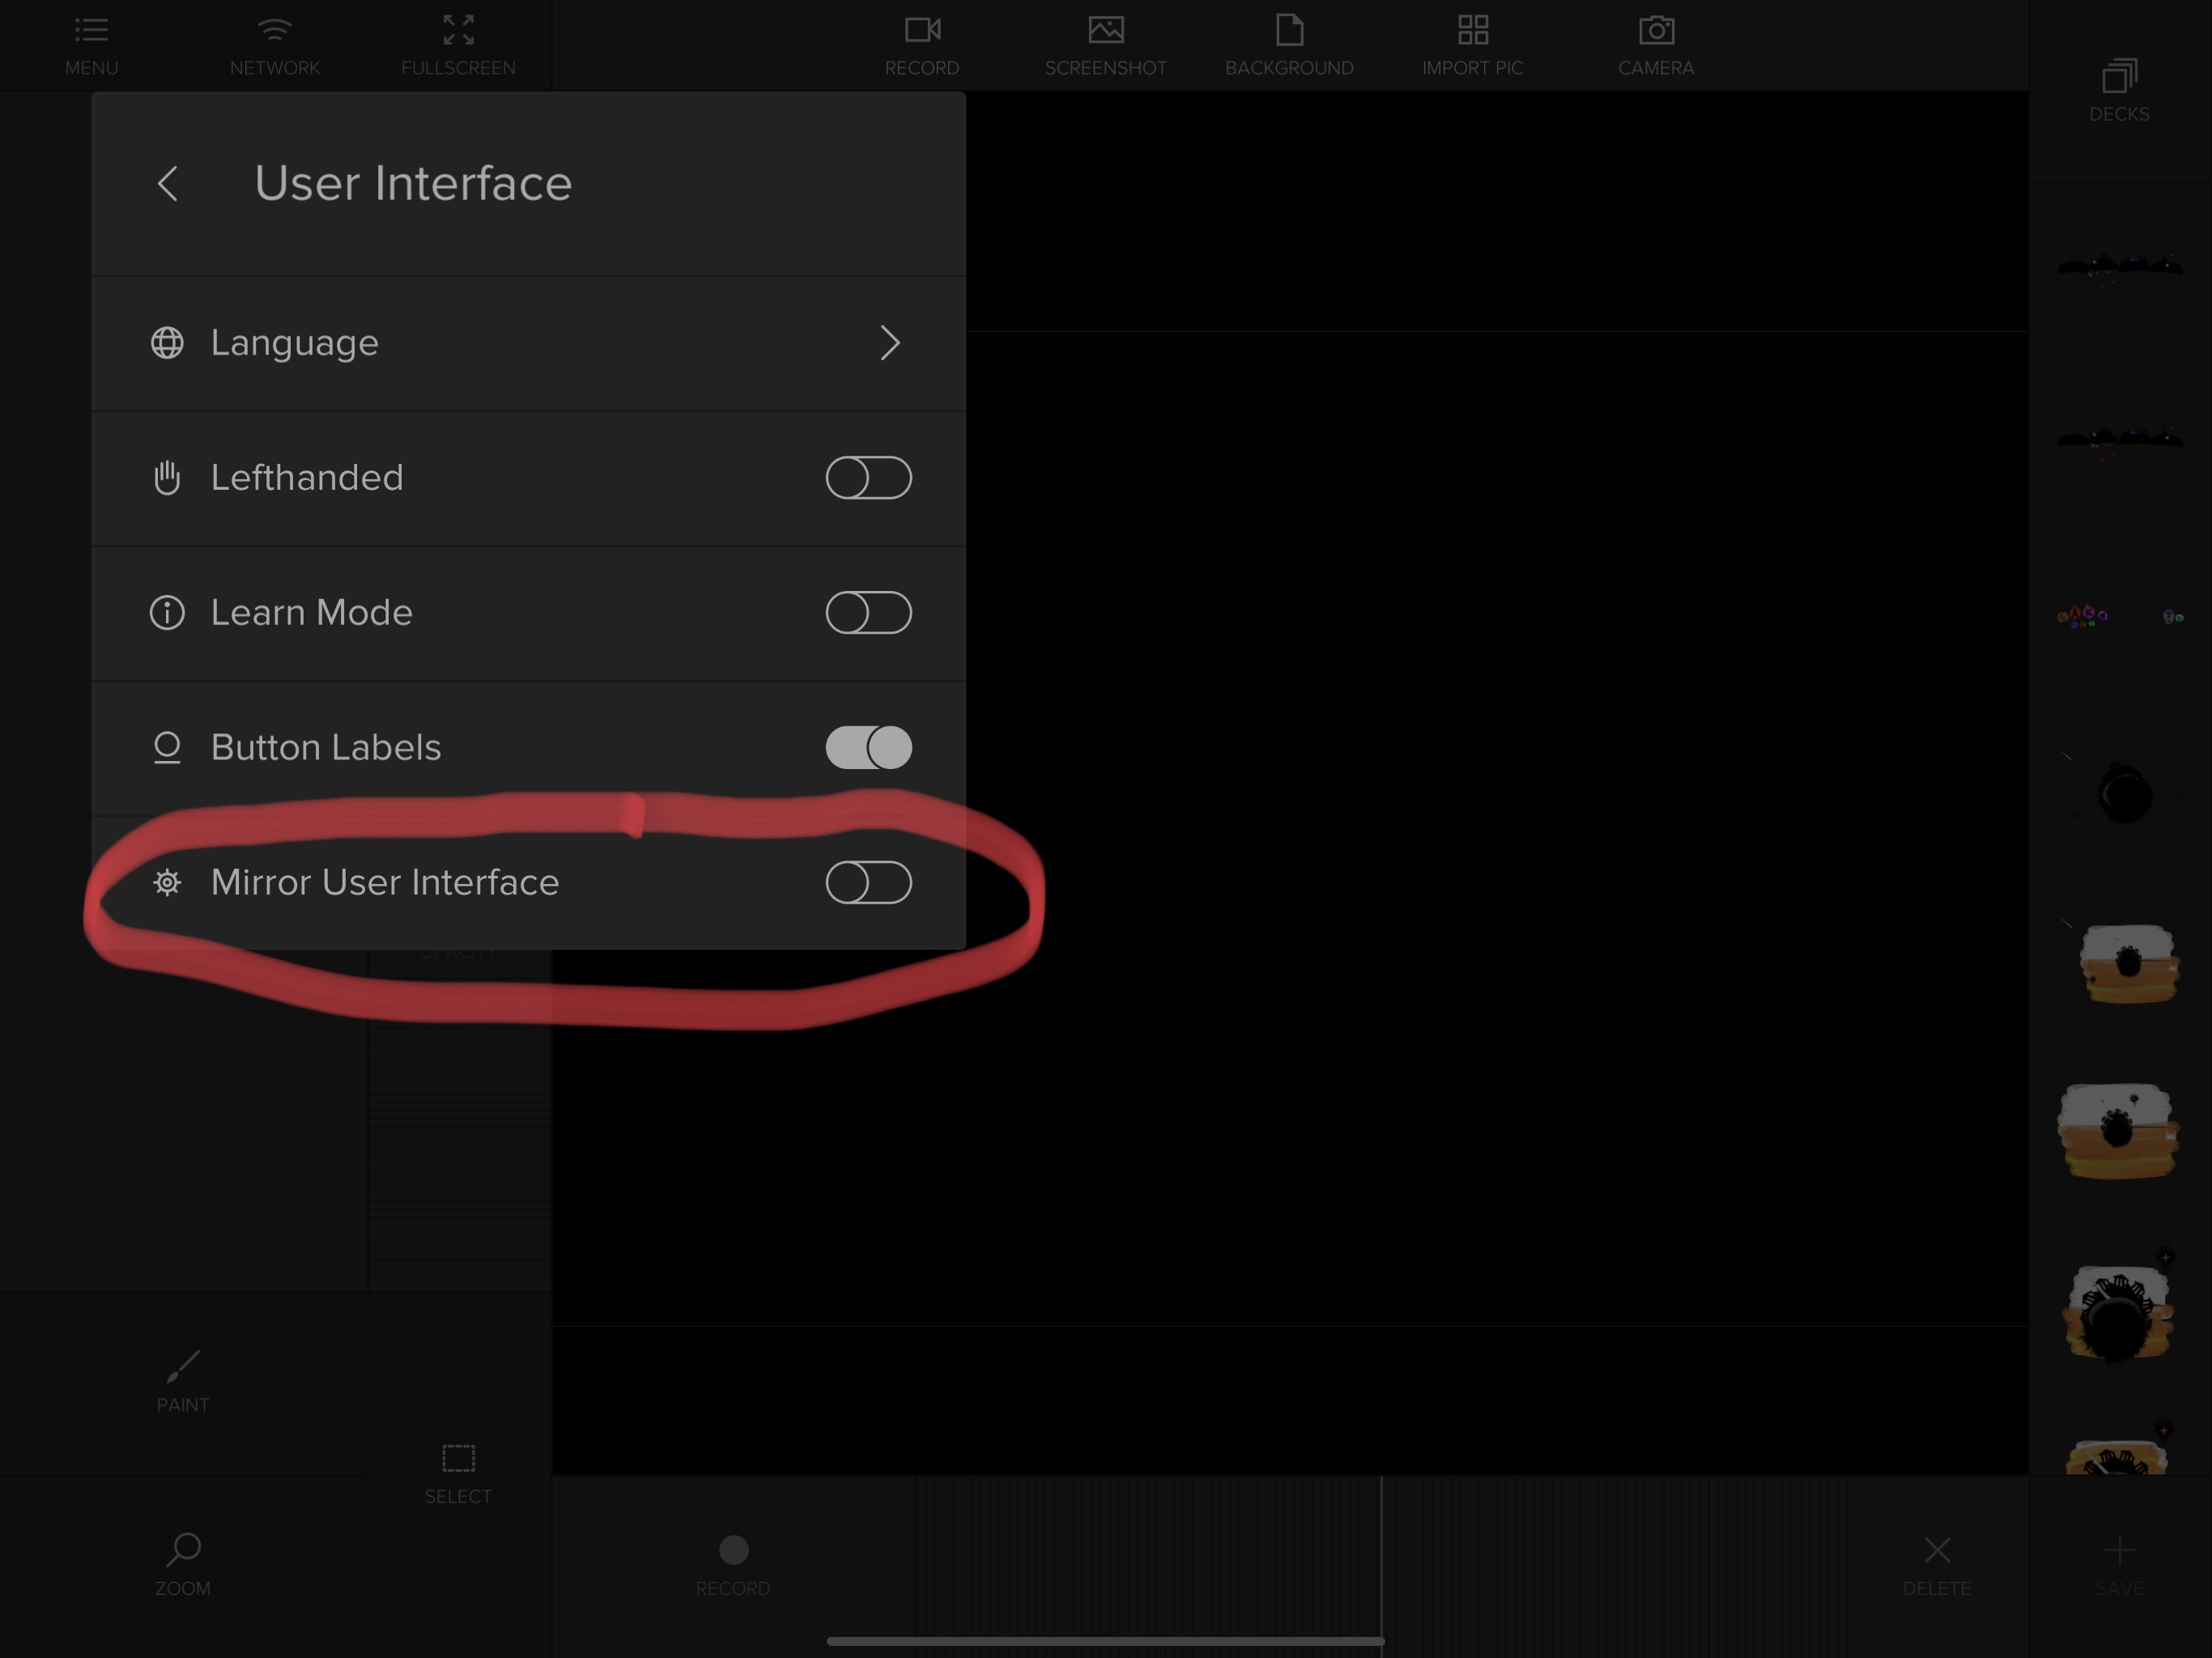Enable the Lefthanded toggle
Viewport: 2212px width, 1658px height.
(867, 478)
